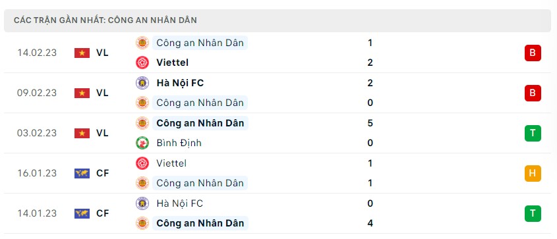Click the red B badge for 14.02.23 match

[x=533, y=53]
